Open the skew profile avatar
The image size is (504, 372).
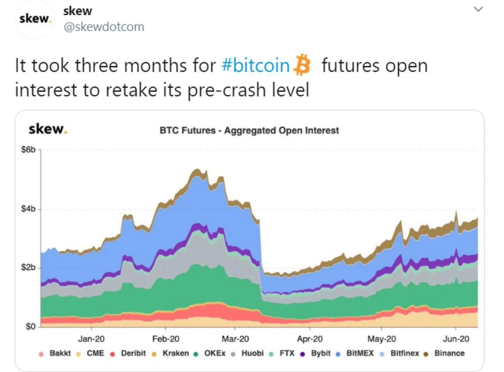(x=35, y=19)
